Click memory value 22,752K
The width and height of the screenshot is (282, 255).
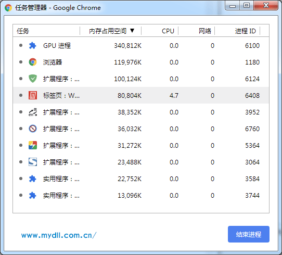click(130, 178)
